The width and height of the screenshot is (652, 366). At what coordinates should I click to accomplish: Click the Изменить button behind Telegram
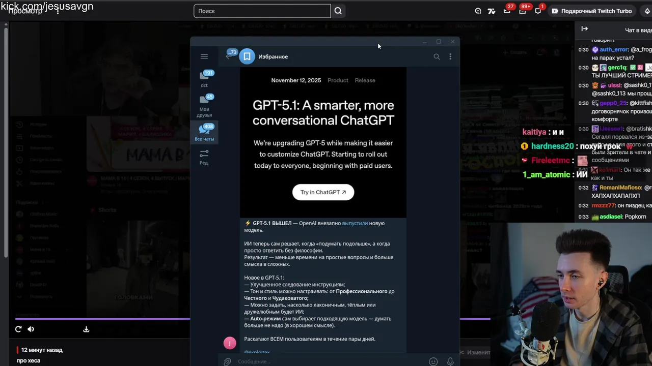tap(476, 352)
